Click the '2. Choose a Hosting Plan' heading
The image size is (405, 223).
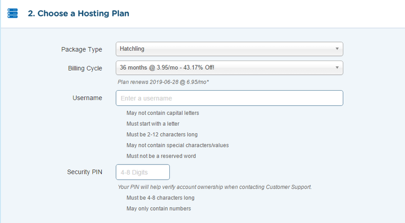(79, 13)
